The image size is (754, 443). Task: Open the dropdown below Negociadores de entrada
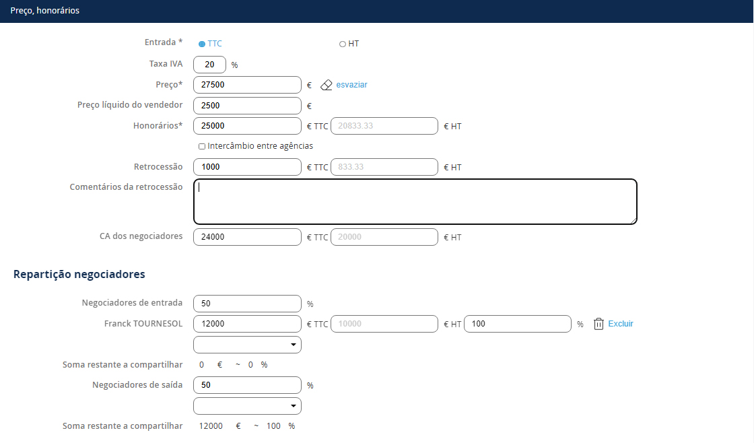coord(247,345)
